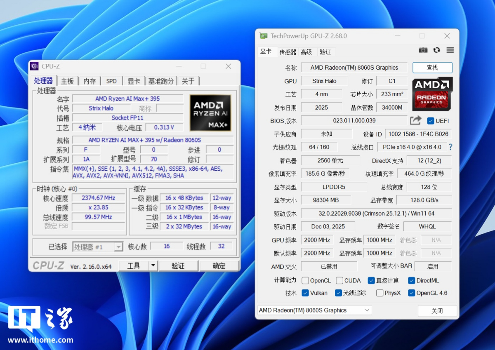495x350 pixels.
Task: Click the 名称 GPU name field
Action: (x=354, y=68)
